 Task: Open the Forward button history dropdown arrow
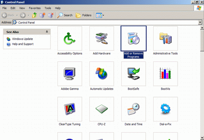tap(29, 15)
